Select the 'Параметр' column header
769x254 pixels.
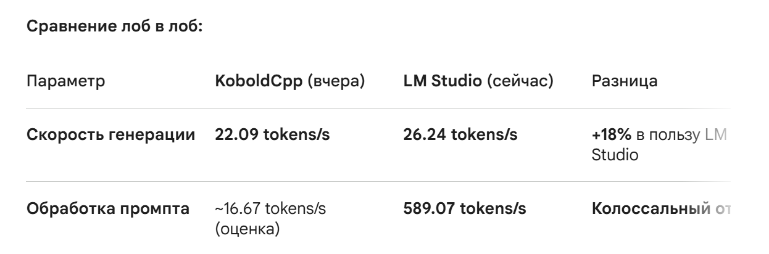(x=65, y=81)
